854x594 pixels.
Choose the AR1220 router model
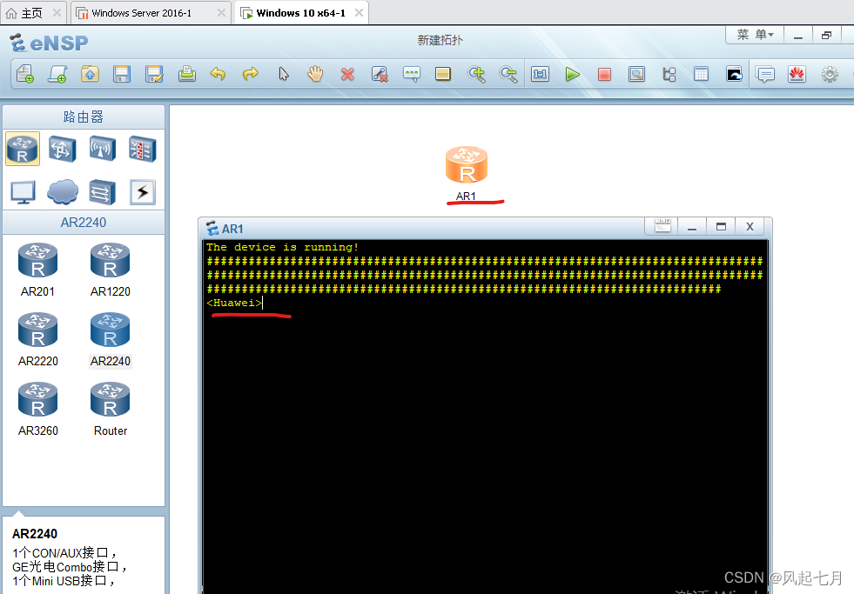click(x=110, y=270)
